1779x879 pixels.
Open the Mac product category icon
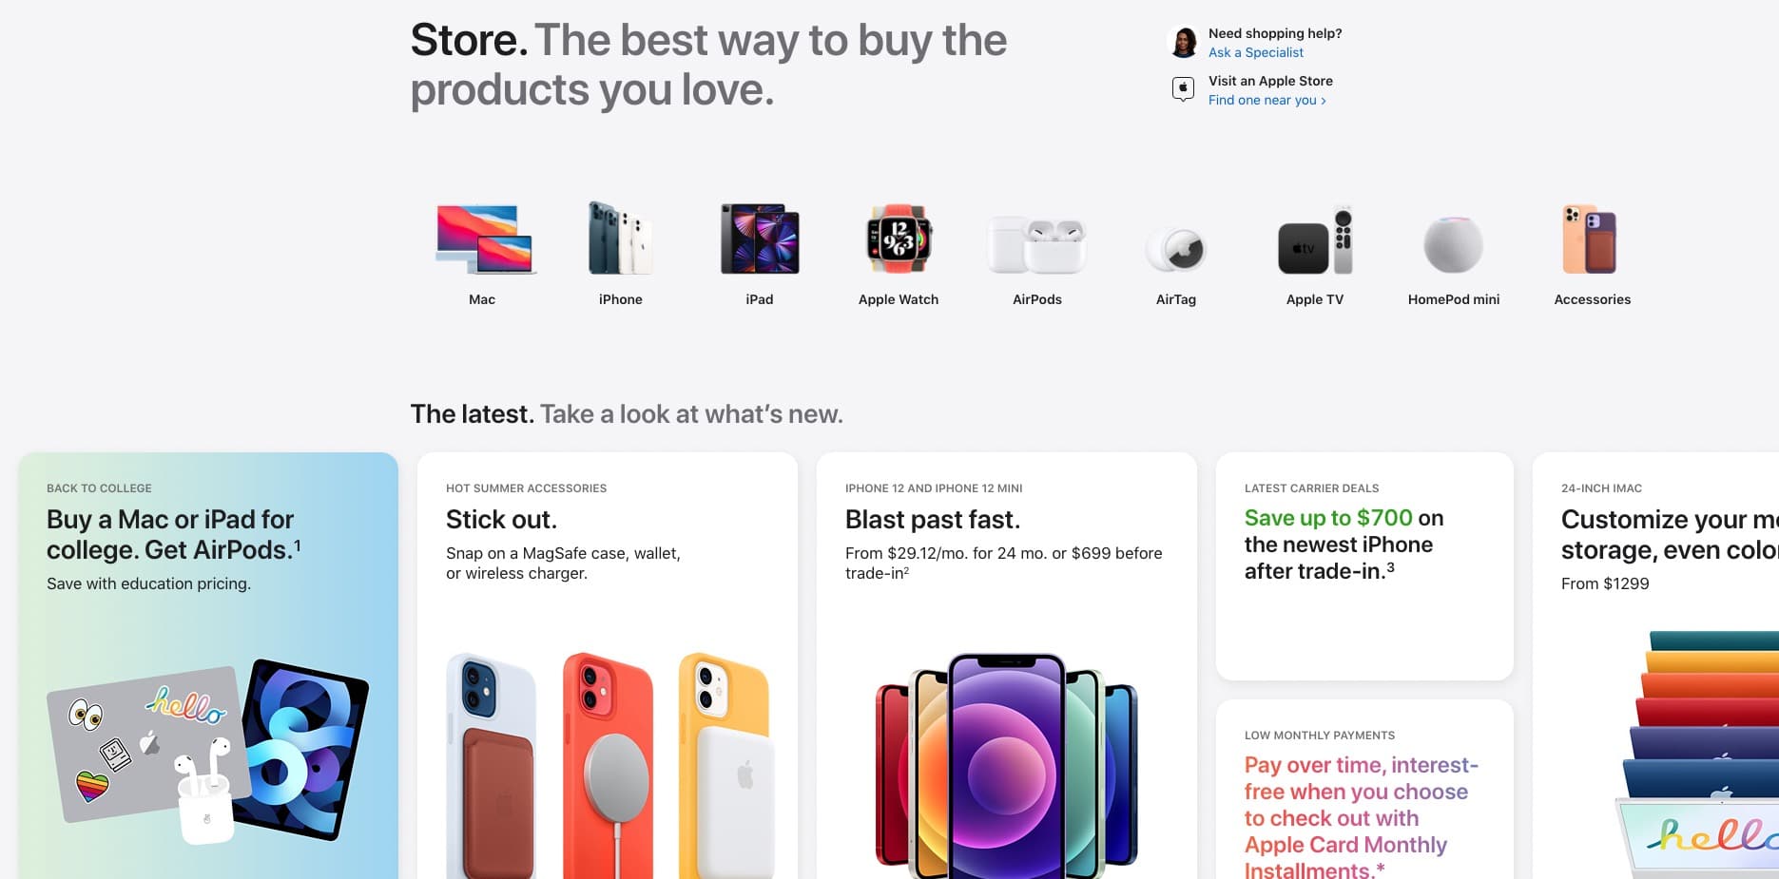tap(485, 239)
